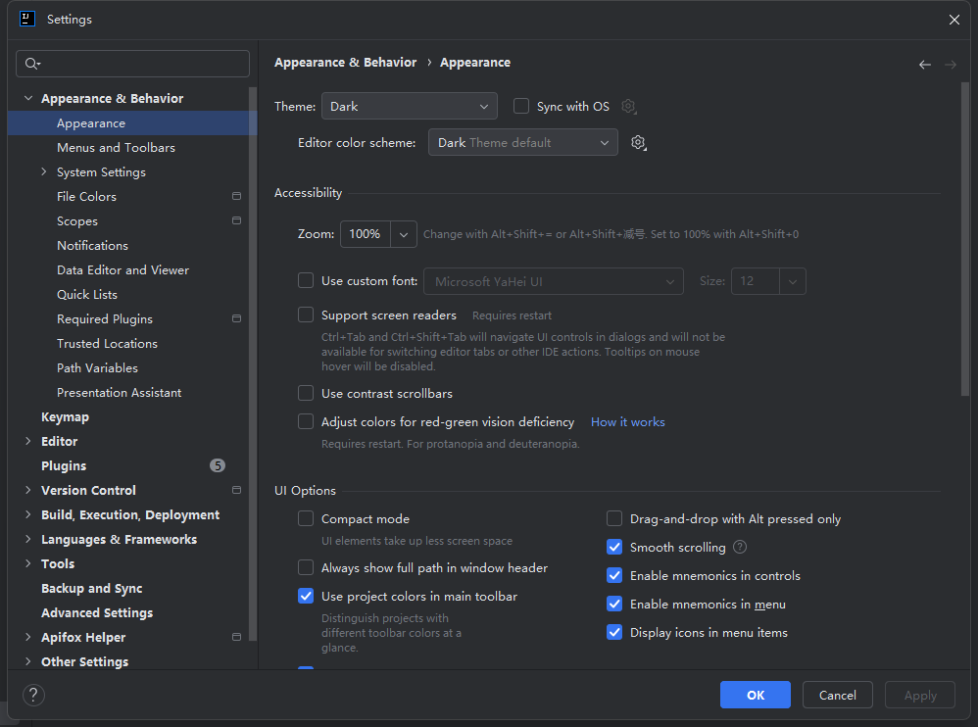Open the Theme dropdown set to Dark
The height and width of the screenshot is (727, 978).
click(x=410, y=106)
